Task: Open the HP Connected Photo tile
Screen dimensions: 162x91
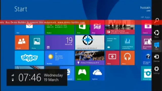Action: coord(146,42)
